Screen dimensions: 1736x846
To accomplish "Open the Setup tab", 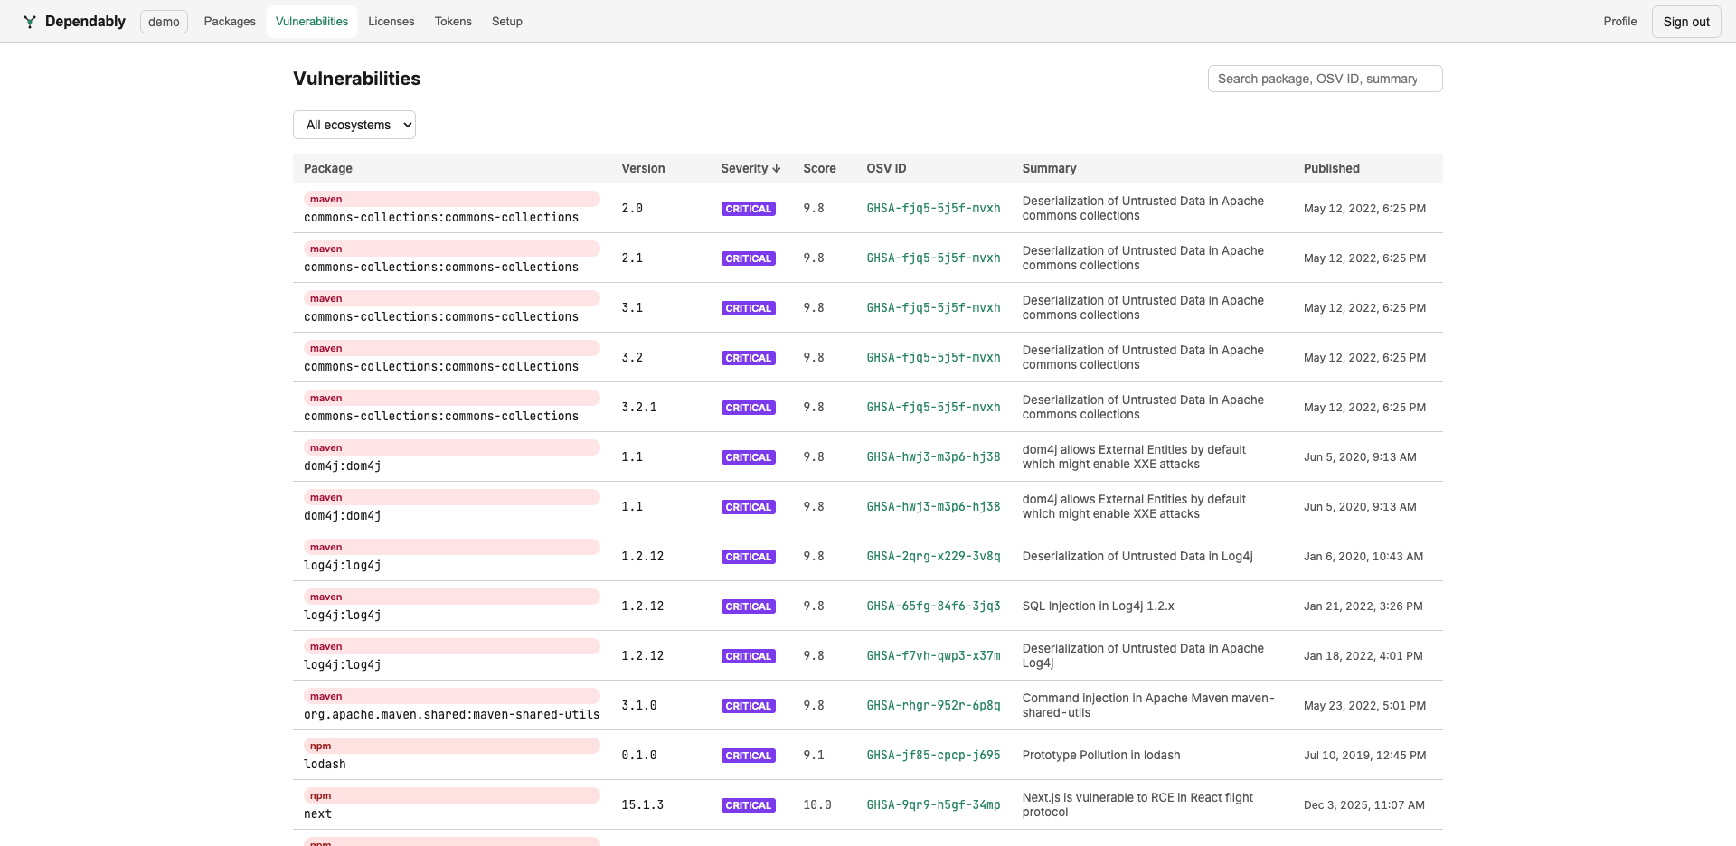I will click(x=507, y=22).
